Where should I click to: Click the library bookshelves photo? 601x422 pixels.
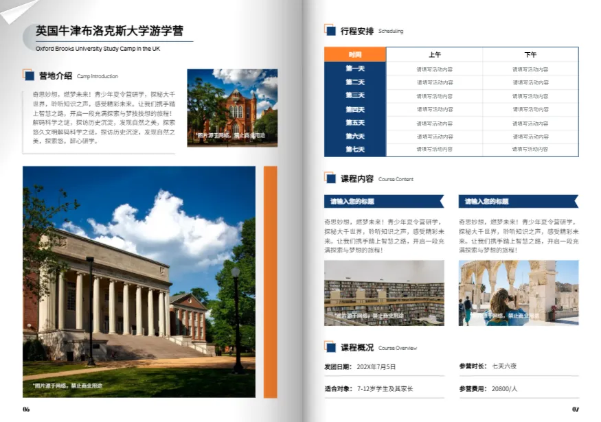pyautogui.click(x=384, y=293)
